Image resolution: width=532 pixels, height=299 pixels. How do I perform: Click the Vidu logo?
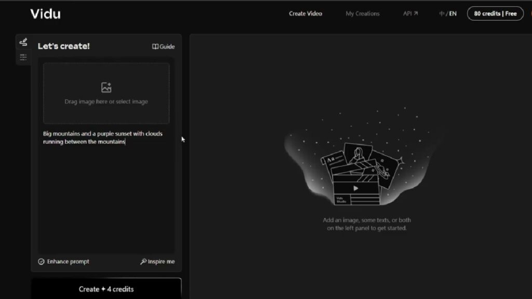pyautogui.click(x=46, y=14)
